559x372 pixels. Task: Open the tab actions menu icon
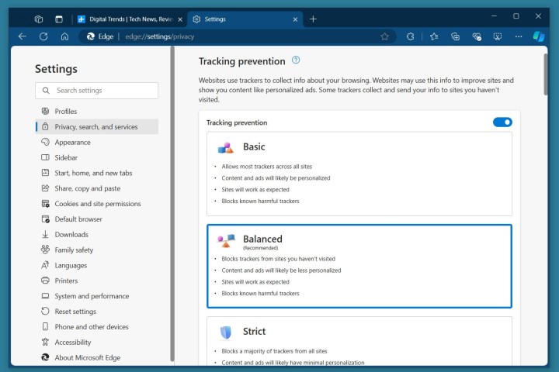pyautogui.click(x=59, y=19)
